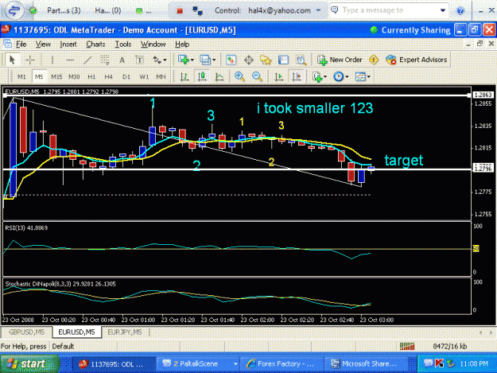Activate the crosshair tool

pos(30,60)
